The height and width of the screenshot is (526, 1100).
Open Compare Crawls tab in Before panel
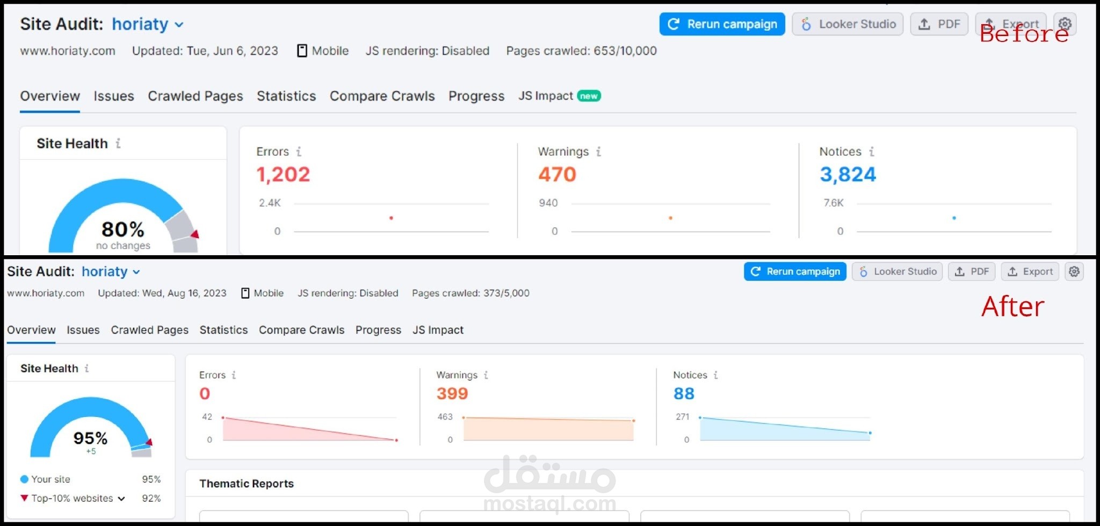point(382,96)
